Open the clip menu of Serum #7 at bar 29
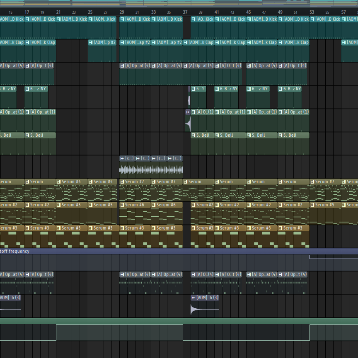 tap(122, 181)
